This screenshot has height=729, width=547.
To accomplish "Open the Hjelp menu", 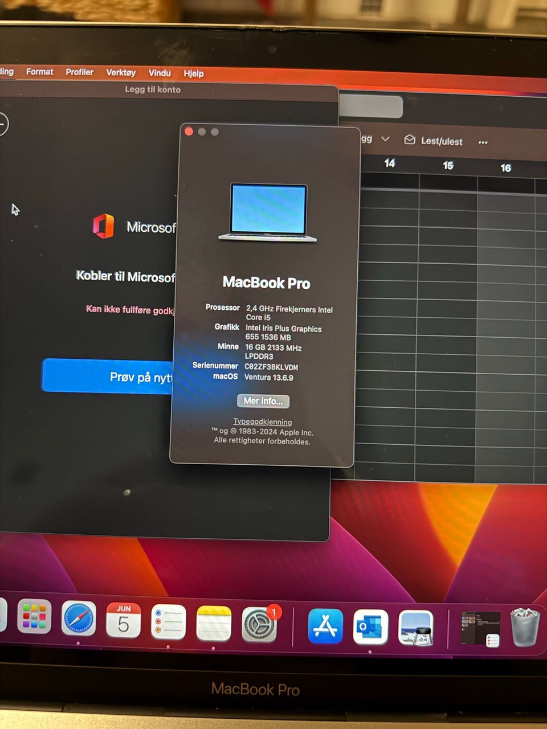I will click(x=194, y=73).
